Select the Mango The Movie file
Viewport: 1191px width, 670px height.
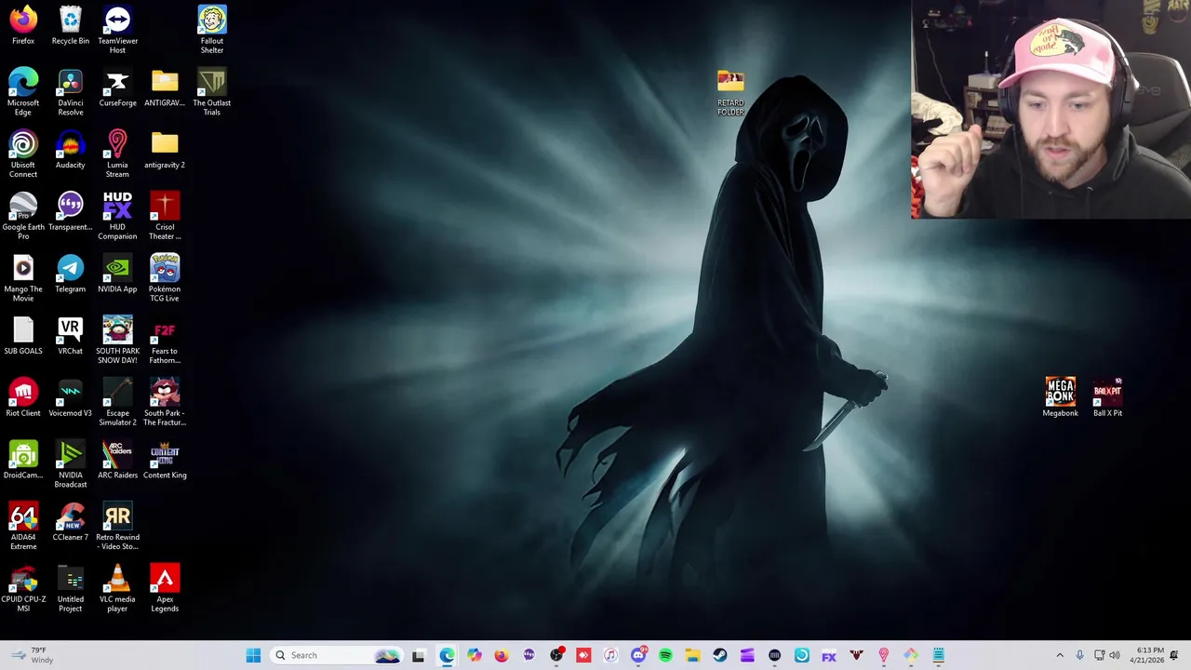[x=23, y=277]
